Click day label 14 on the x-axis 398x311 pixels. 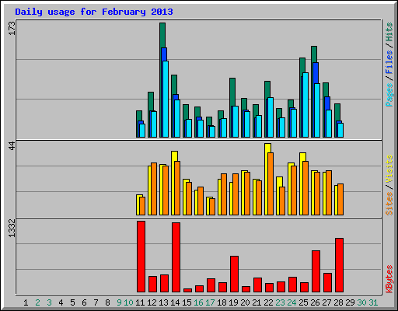click(175, 302)
